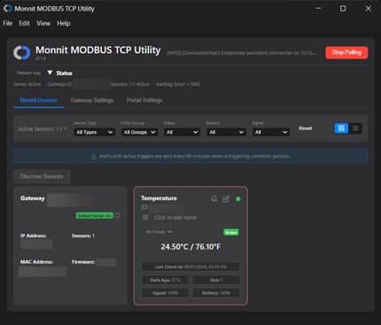Open the Help menu
The image size is (381, 325).
coord(64,23)
